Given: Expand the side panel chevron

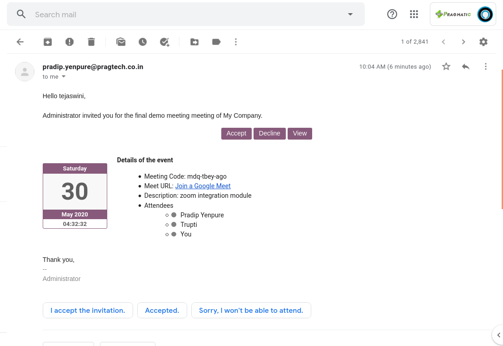Looking at the screenshot, I should pos(498,335).
